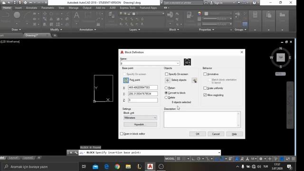Click the Save icon in quick access toolbar

coord(15,3)
